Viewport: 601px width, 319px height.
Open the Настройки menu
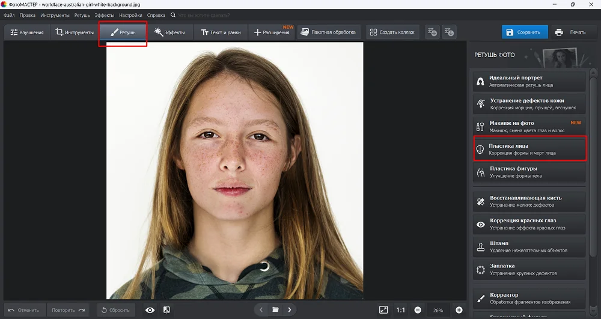point(130,15)
